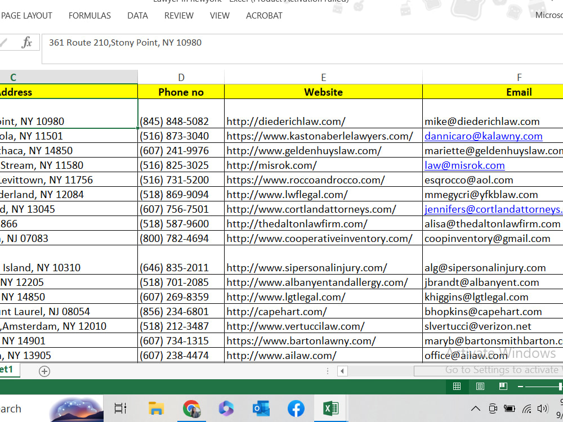Select cell with (516) 873-3040
563x422 pixels.
(181, 136)
